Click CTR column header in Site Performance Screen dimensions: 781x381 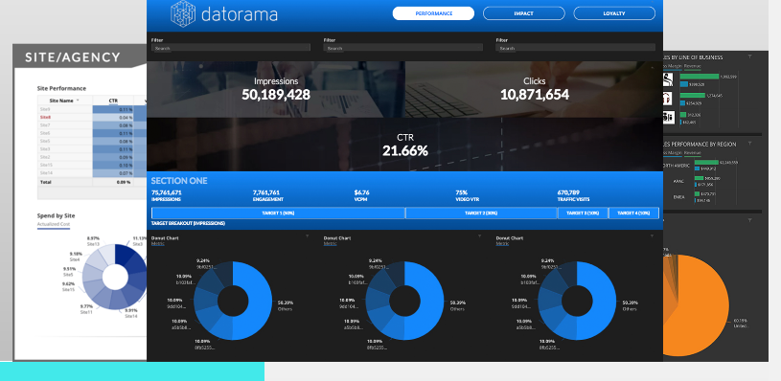pyautogui.click(x=113, y=101)
